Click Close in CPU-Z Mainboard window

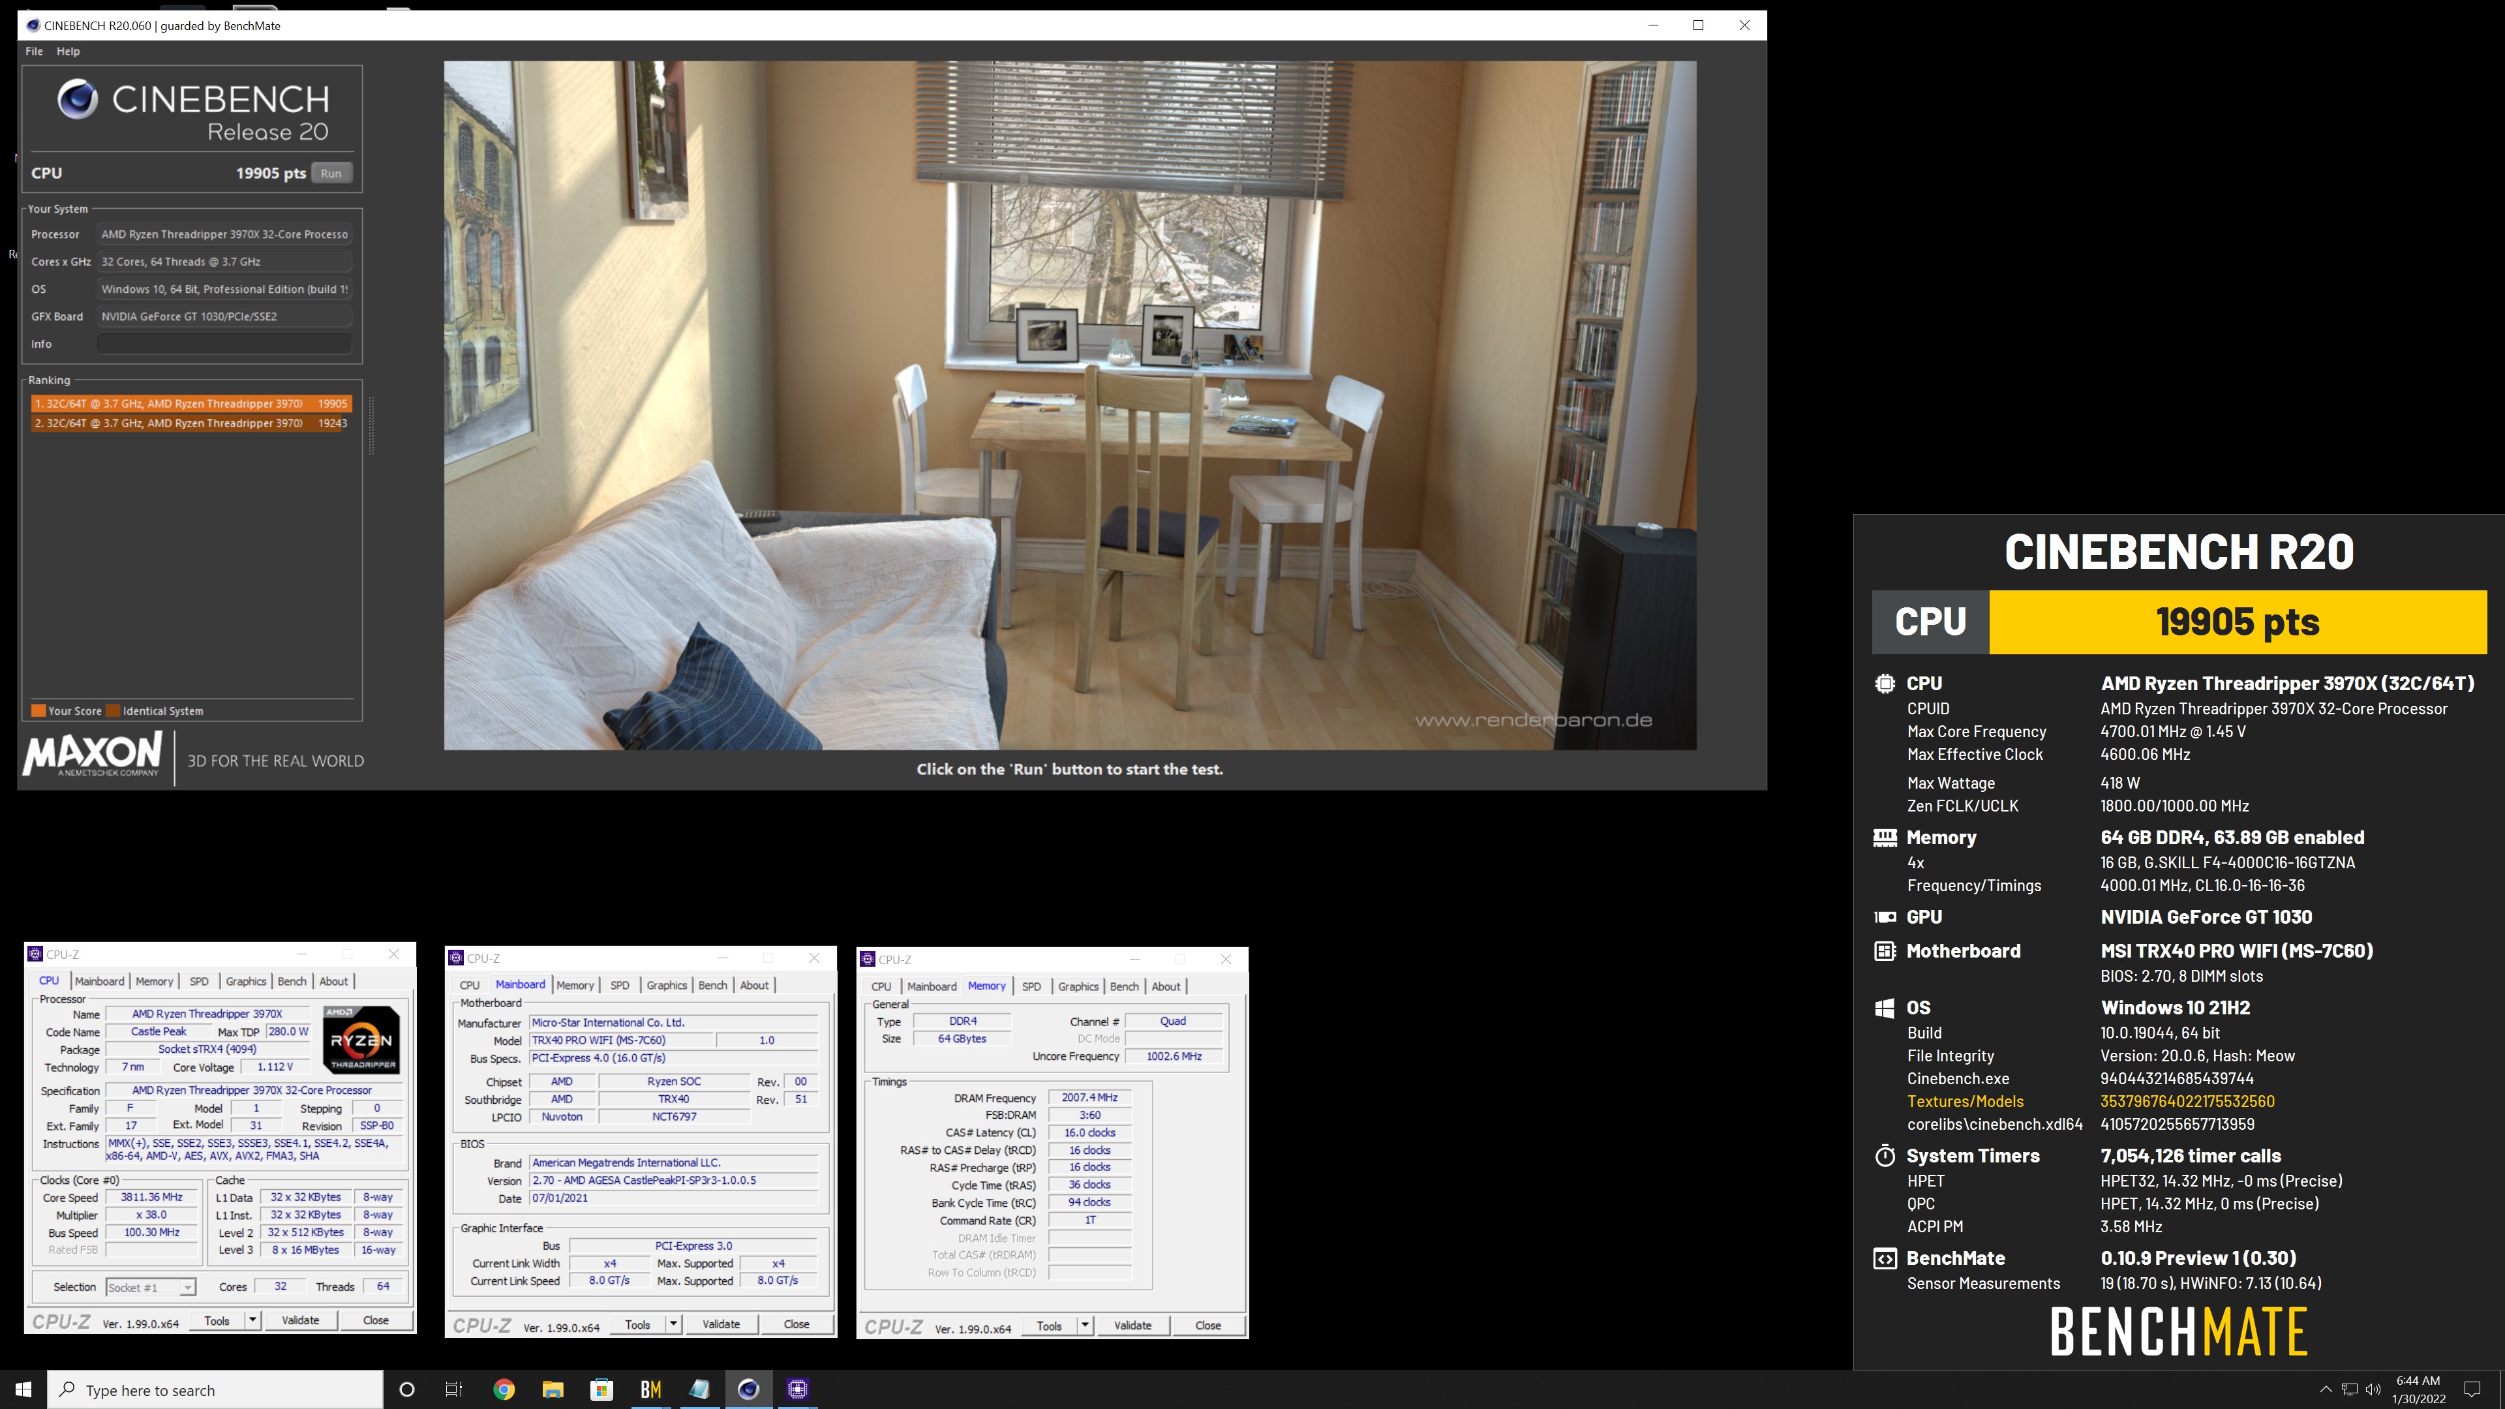pyautogui.click(x=797, y=1324)
